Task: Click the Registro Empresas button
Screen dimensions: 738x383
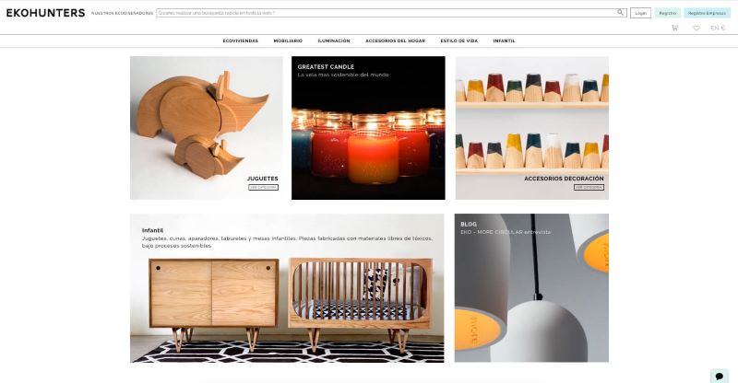Action: coord(707,13)
